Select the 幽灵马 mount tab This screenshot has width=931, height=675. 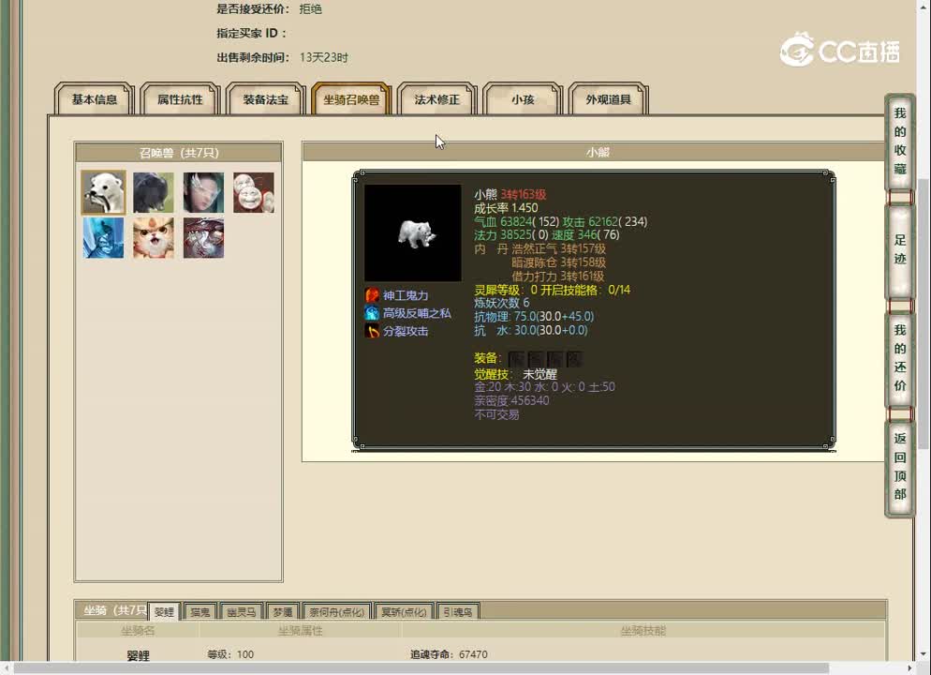(241, 611)
